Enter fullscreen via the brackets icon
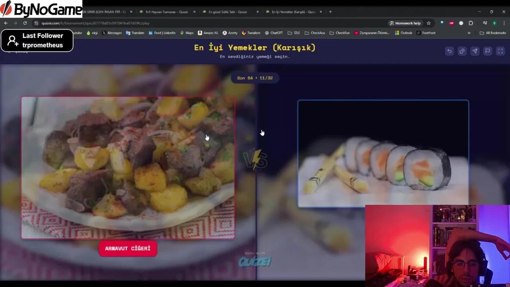This screenshot has height=287, width=510. pyautogui.click(x=500, y=51)
